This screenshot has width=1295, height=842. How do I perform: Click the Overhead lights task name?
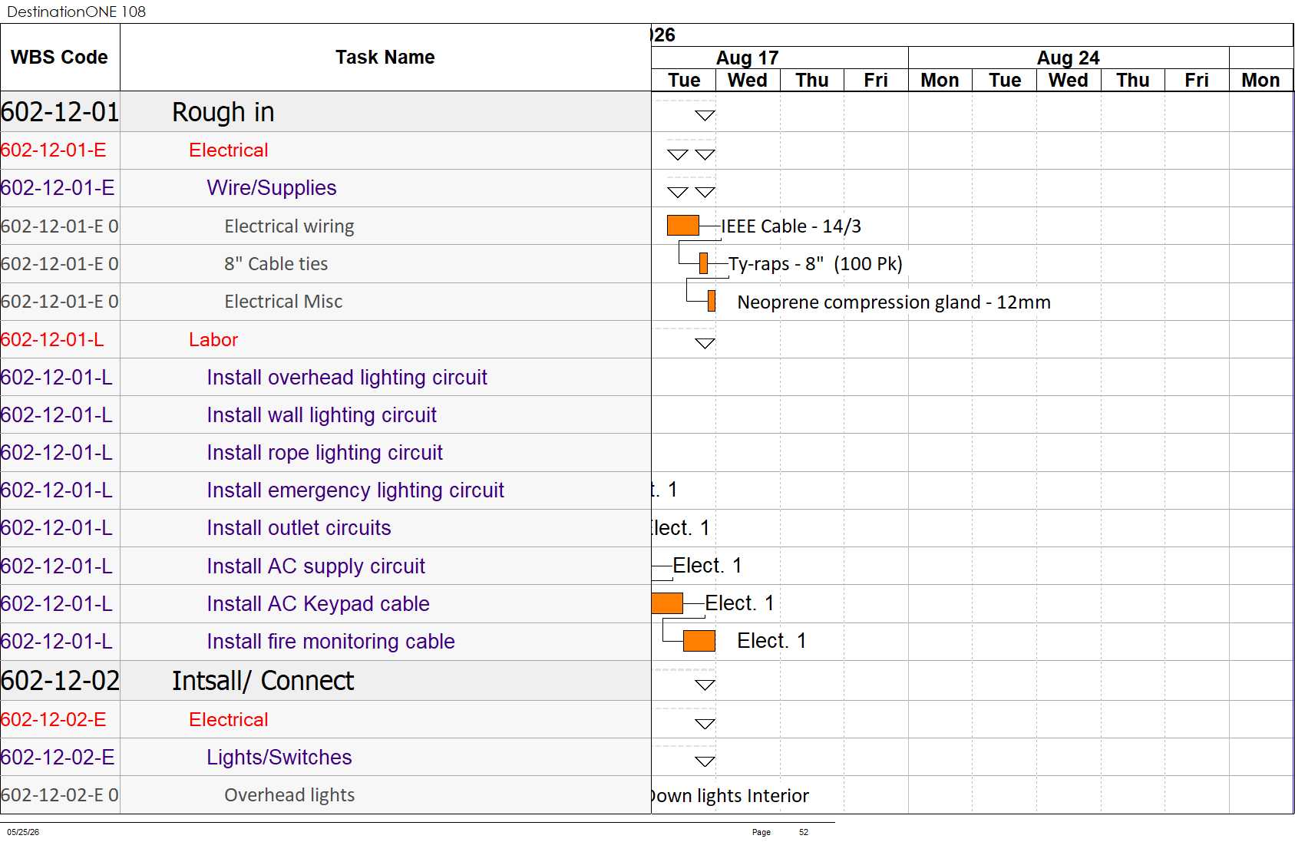pyautogui.click(x=289, y=795)
